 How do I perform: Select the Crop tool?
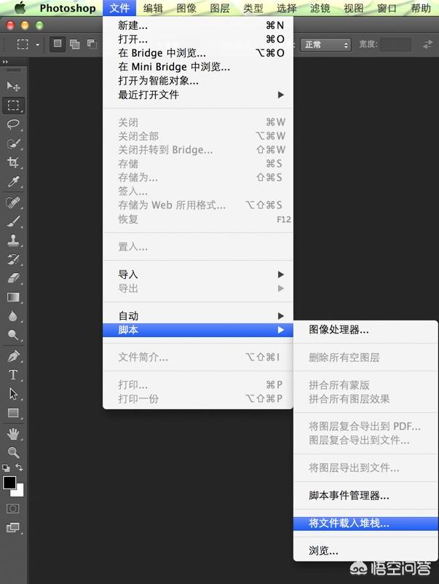pos(13,162)
